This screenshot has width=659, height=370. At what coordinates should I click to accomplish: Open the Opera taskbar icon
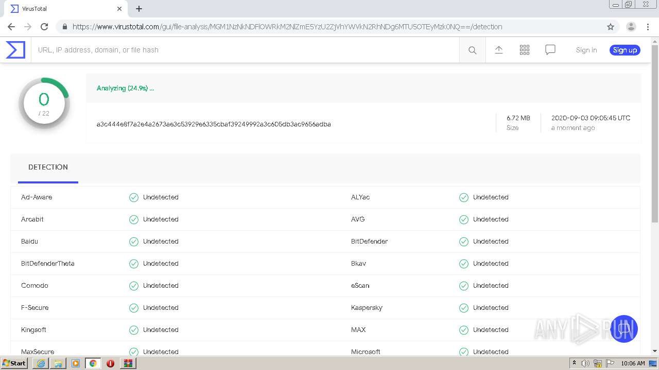point(110,363)
